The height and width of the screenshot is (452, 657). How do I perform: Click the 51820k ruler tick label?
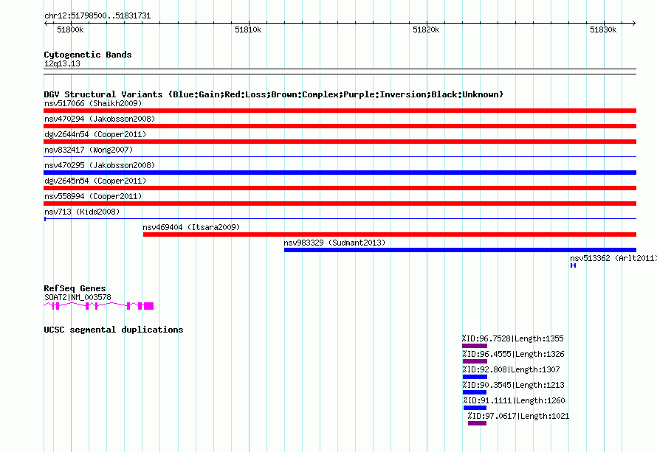426,29
